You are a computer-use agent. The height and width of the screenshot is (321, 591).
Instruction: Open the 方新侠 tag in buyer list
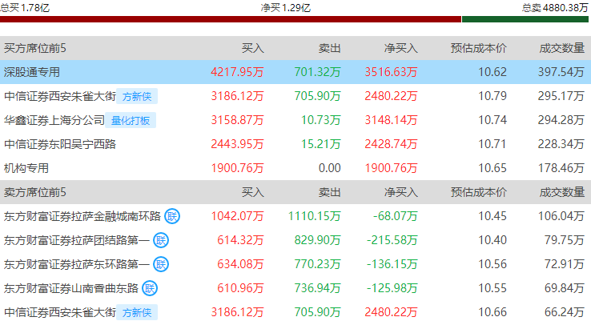pyautogui.click(x=137, y=96)
